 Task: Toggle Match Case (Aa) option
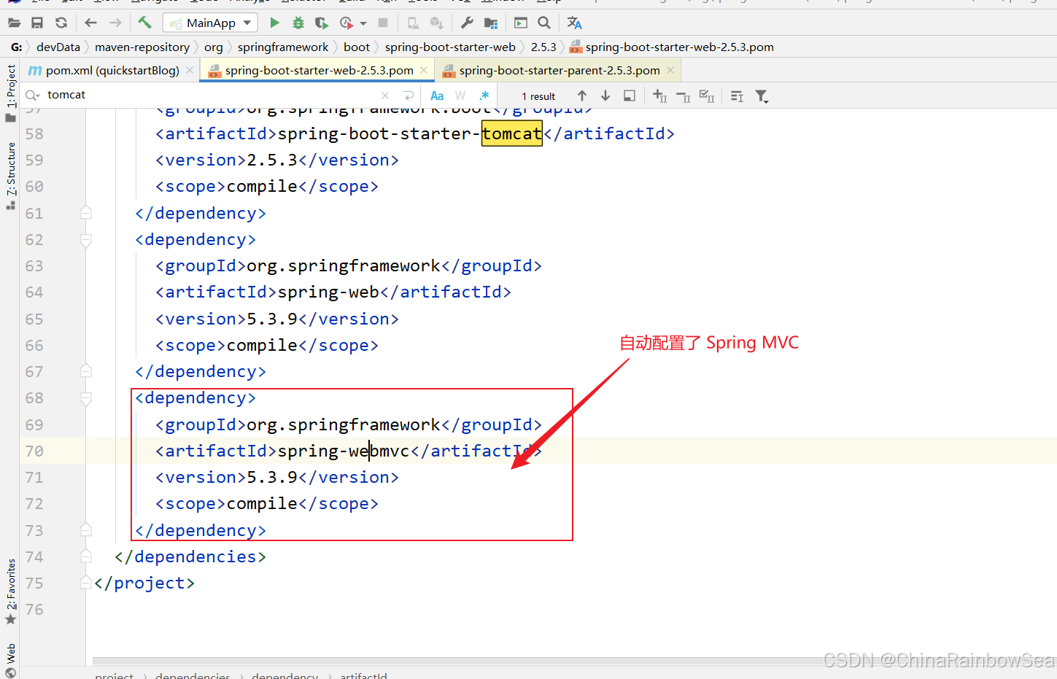(437, 96)
